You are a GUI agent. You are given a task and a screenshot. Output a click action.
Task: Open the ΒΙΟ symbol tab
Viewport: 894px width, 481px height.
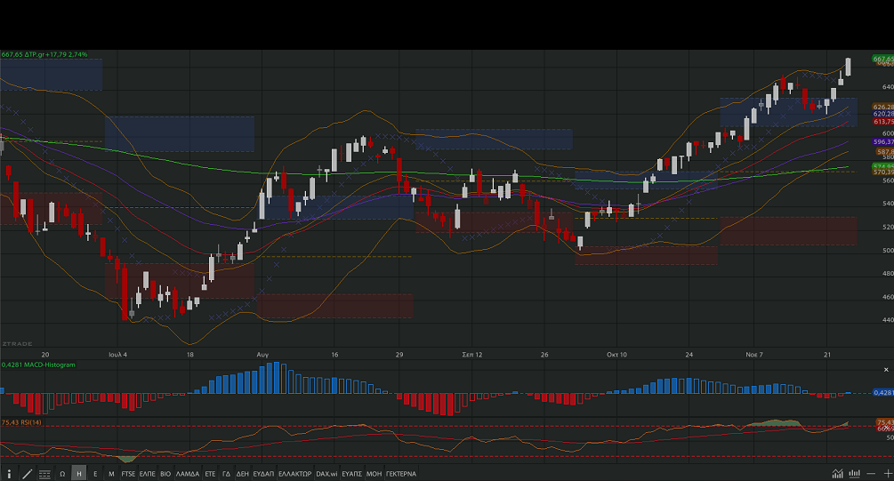coord(165,474)
